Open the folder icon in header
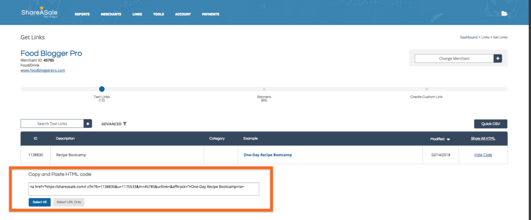 click(504, 13)
